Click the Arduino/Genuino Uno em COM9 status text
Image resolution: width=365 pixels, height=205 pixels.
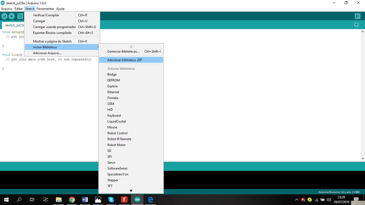[x=339, y=192]
